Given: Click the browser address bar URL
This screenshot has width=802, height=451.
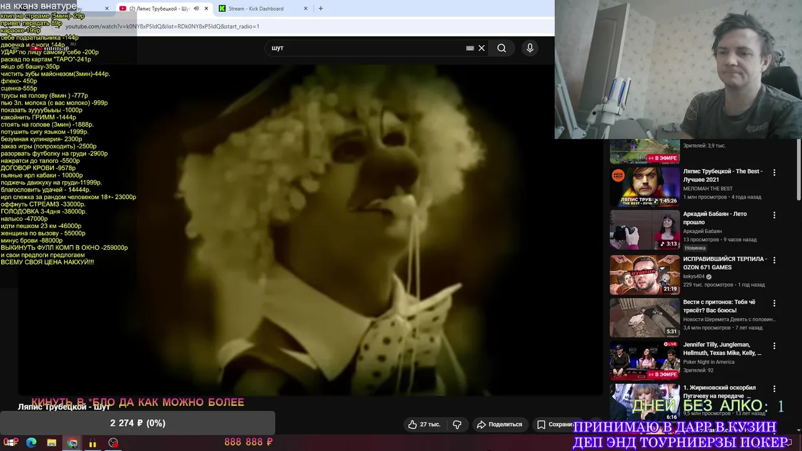Looking at the screenshot, I should tap(162, 26).
